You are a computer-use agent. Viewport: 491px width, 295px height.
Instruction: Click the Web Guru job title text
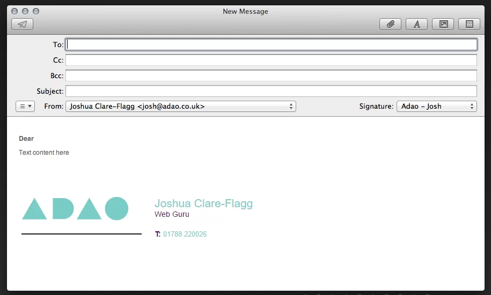pyautogui.click(x=172, y=215)
